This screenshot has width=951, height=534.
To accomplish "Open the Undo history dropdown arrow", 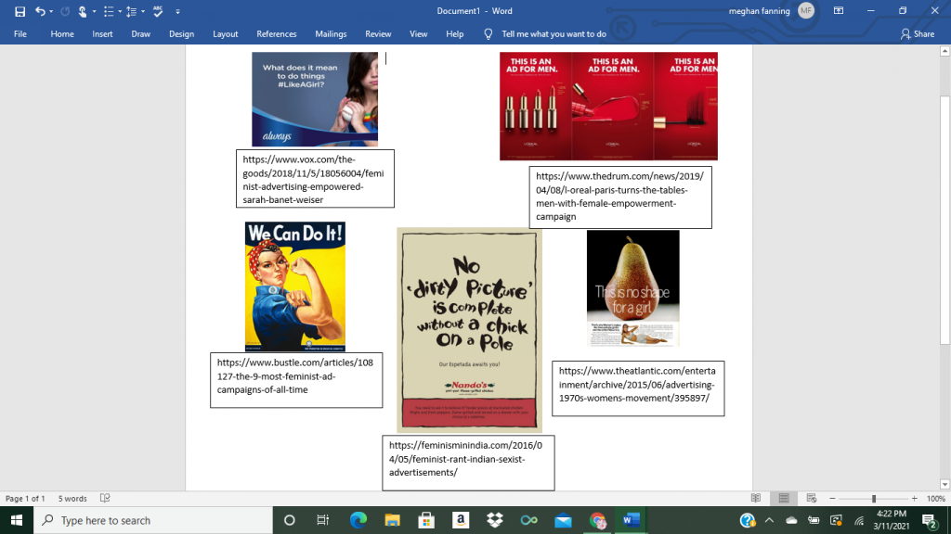I will tap(51, 11).
